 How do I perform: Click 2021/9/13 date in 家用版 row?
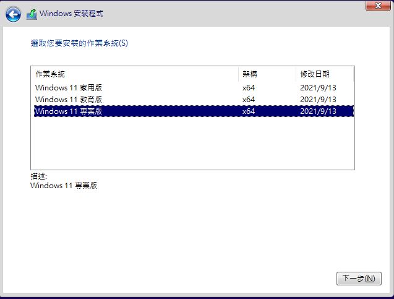(x=318, y=88)
